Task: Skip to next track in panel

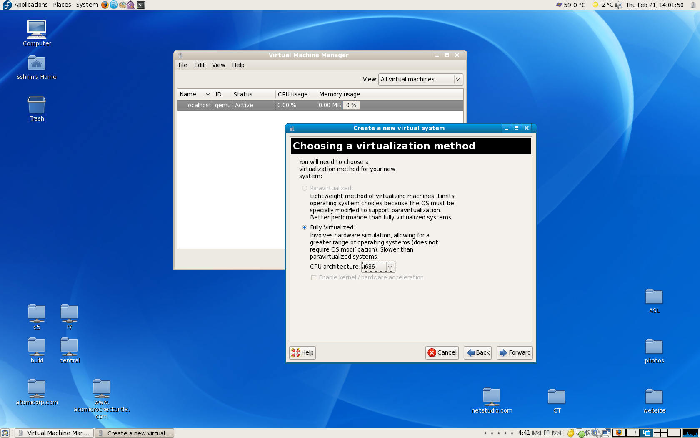Action: (557, 433)
